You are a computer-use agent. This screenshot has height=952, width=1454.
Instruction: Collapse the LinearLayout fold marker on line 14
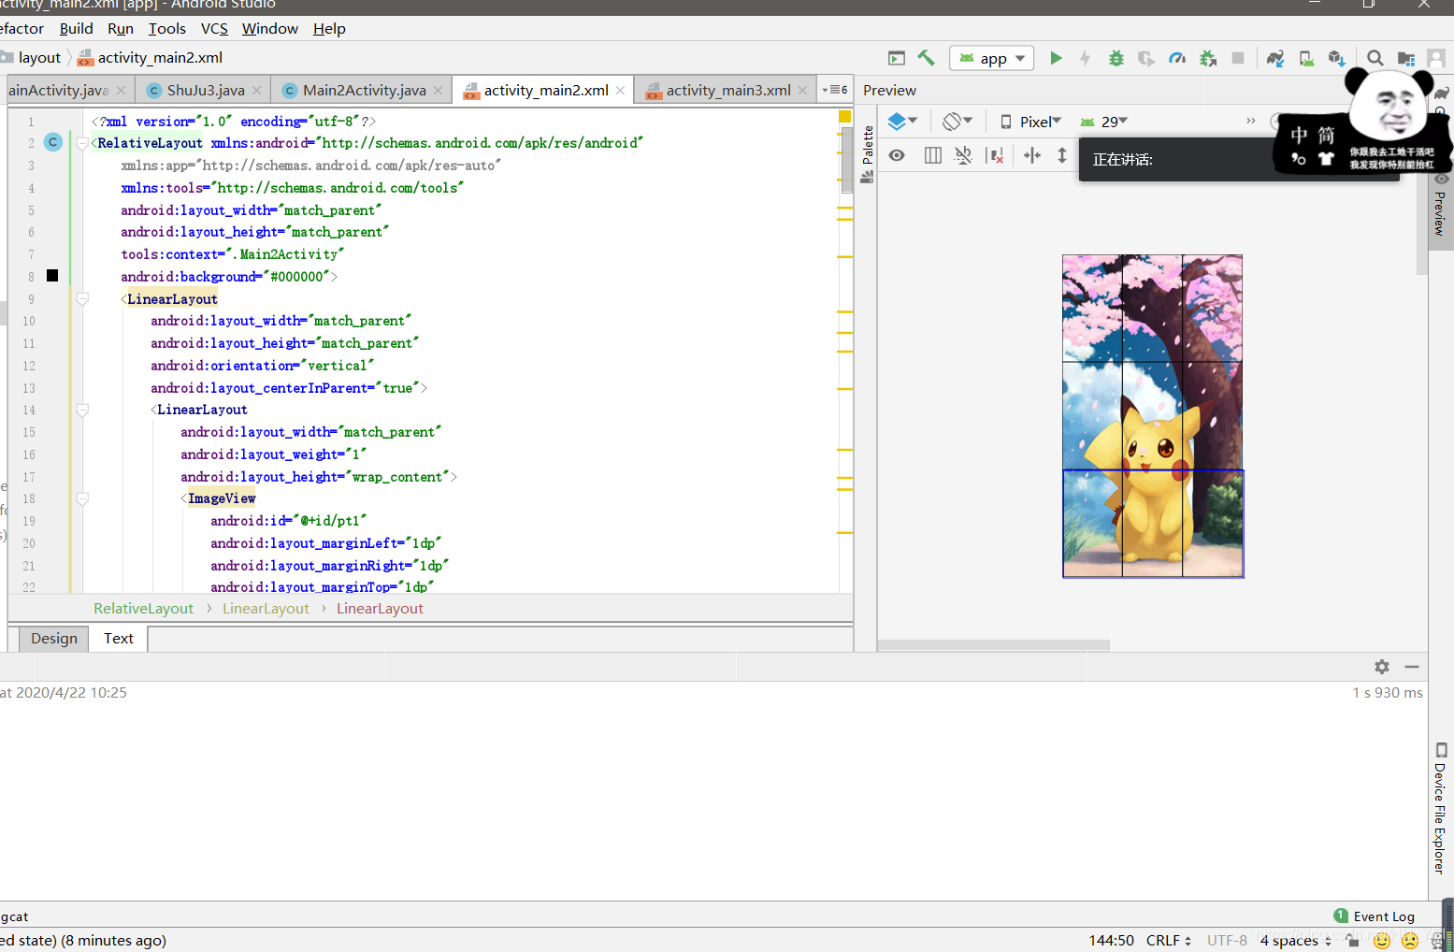tap(82, 410)
